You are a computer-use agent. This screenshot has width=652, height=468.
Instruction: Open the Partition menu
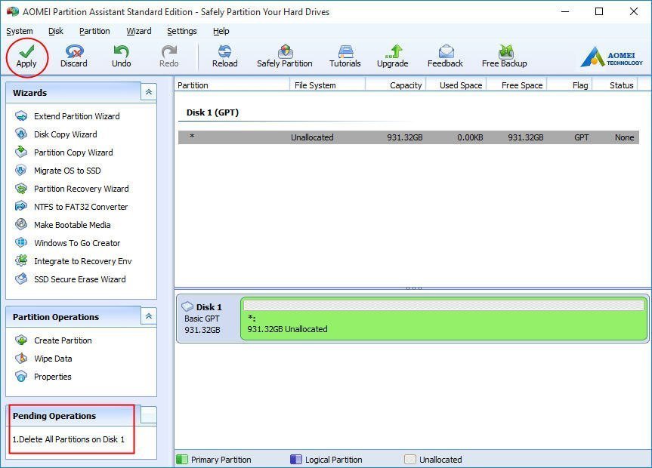94,31
